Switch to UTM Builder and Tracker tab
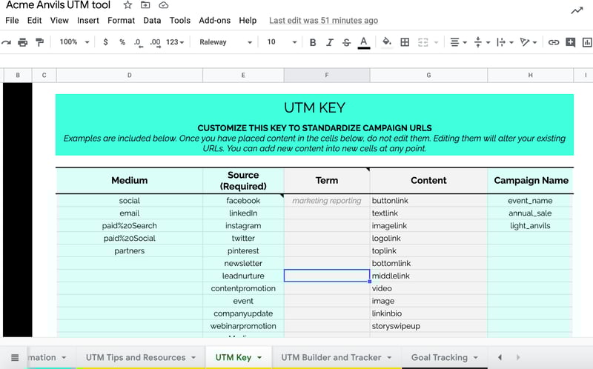 coord(331,357)
